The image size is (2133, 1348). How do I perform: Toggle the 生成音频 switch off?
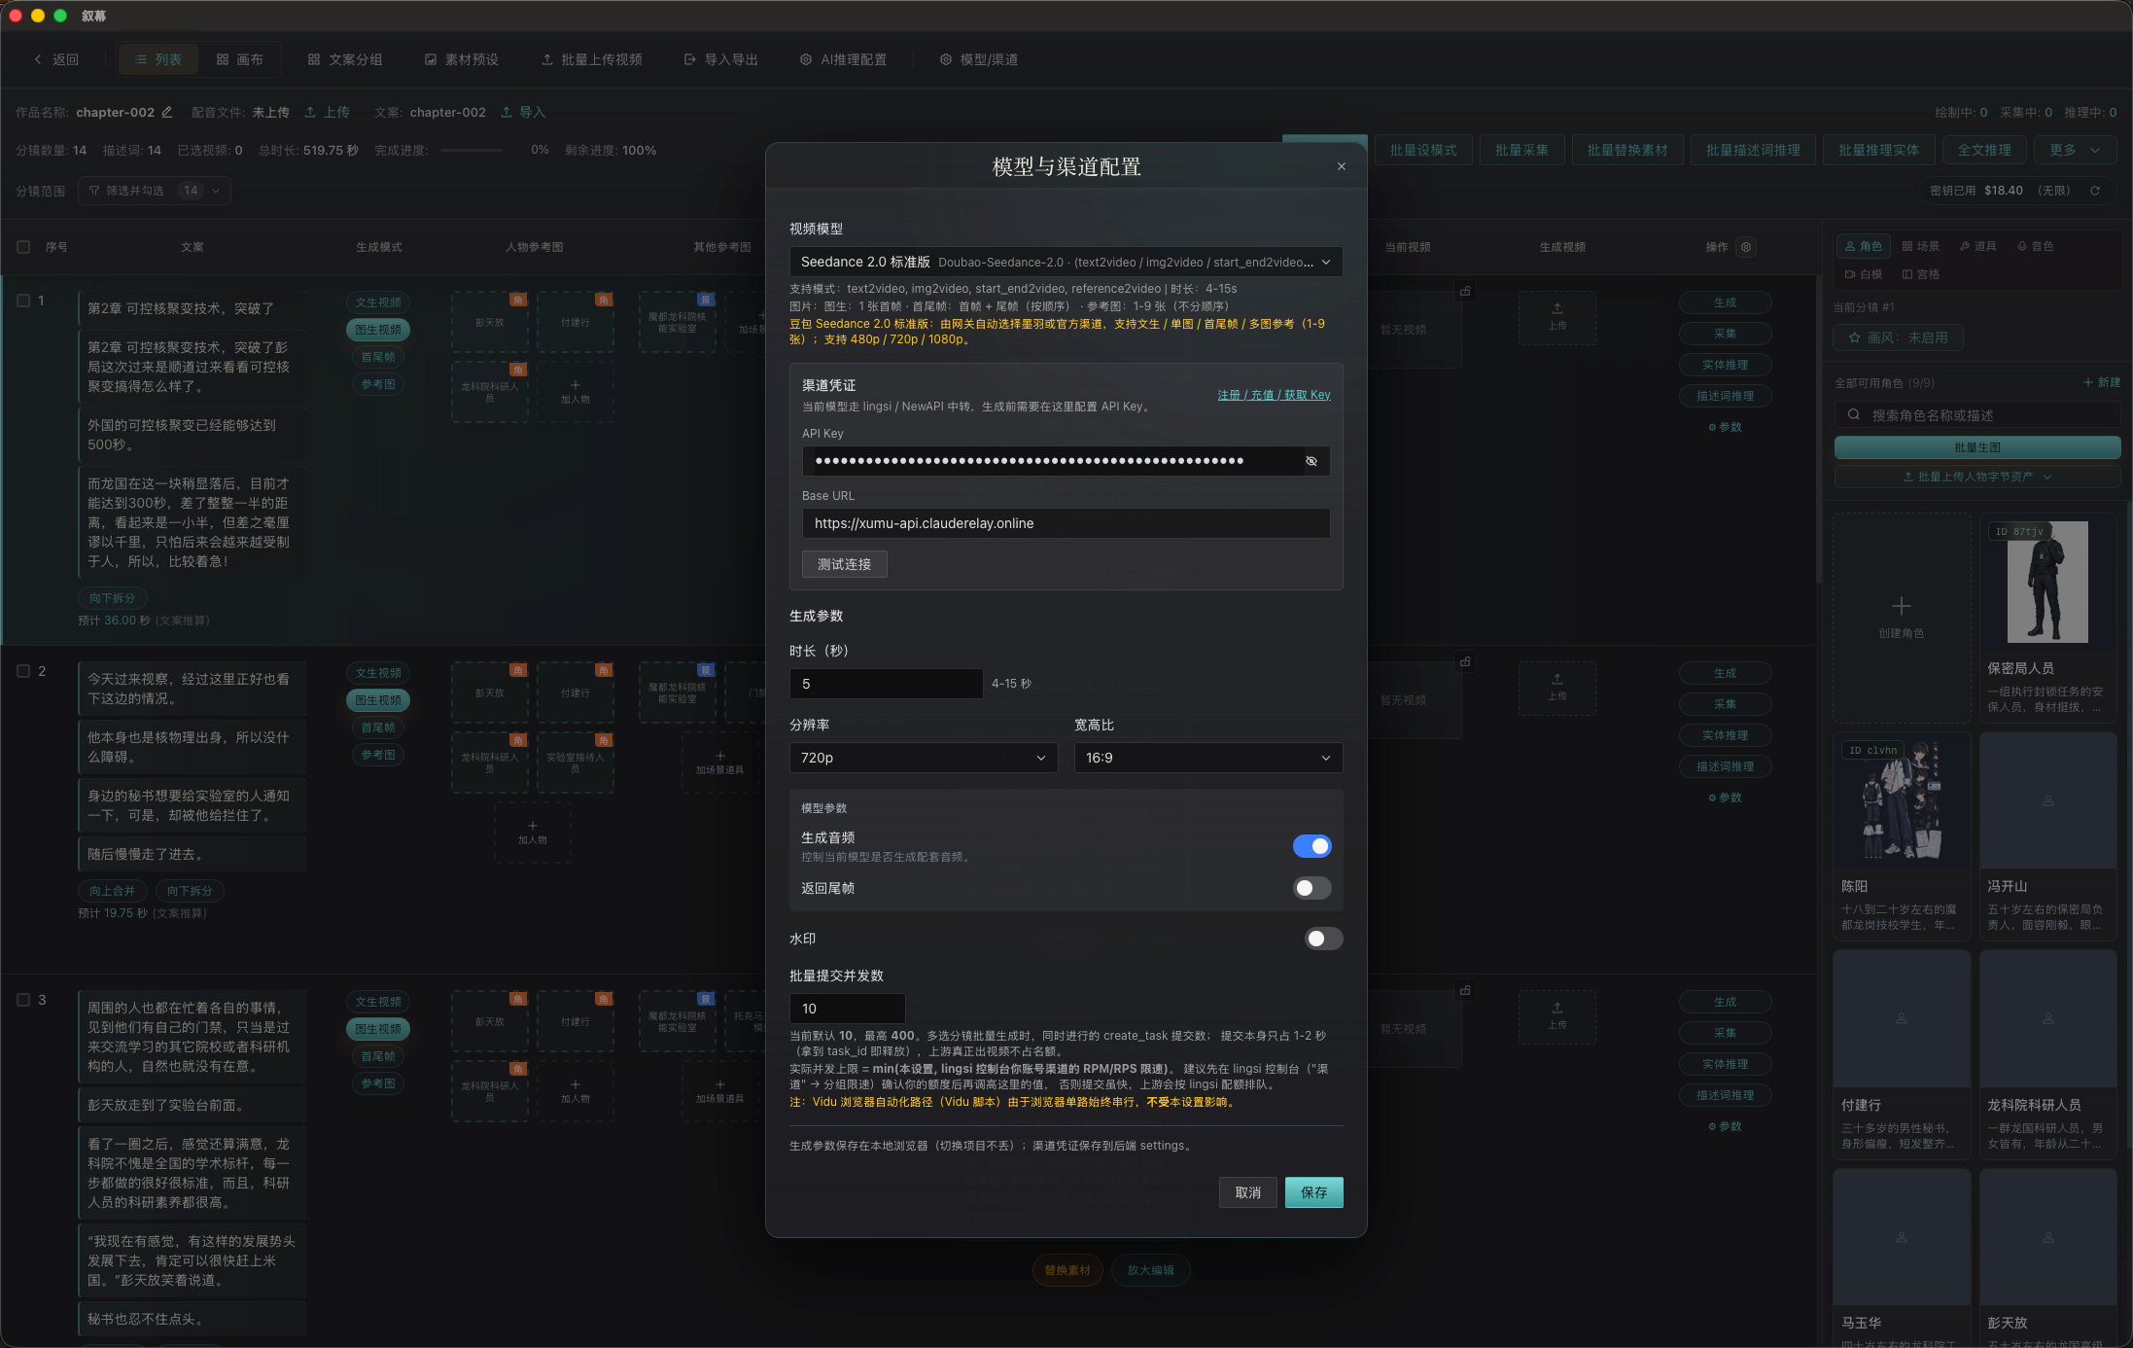(x=1311, y=846)
